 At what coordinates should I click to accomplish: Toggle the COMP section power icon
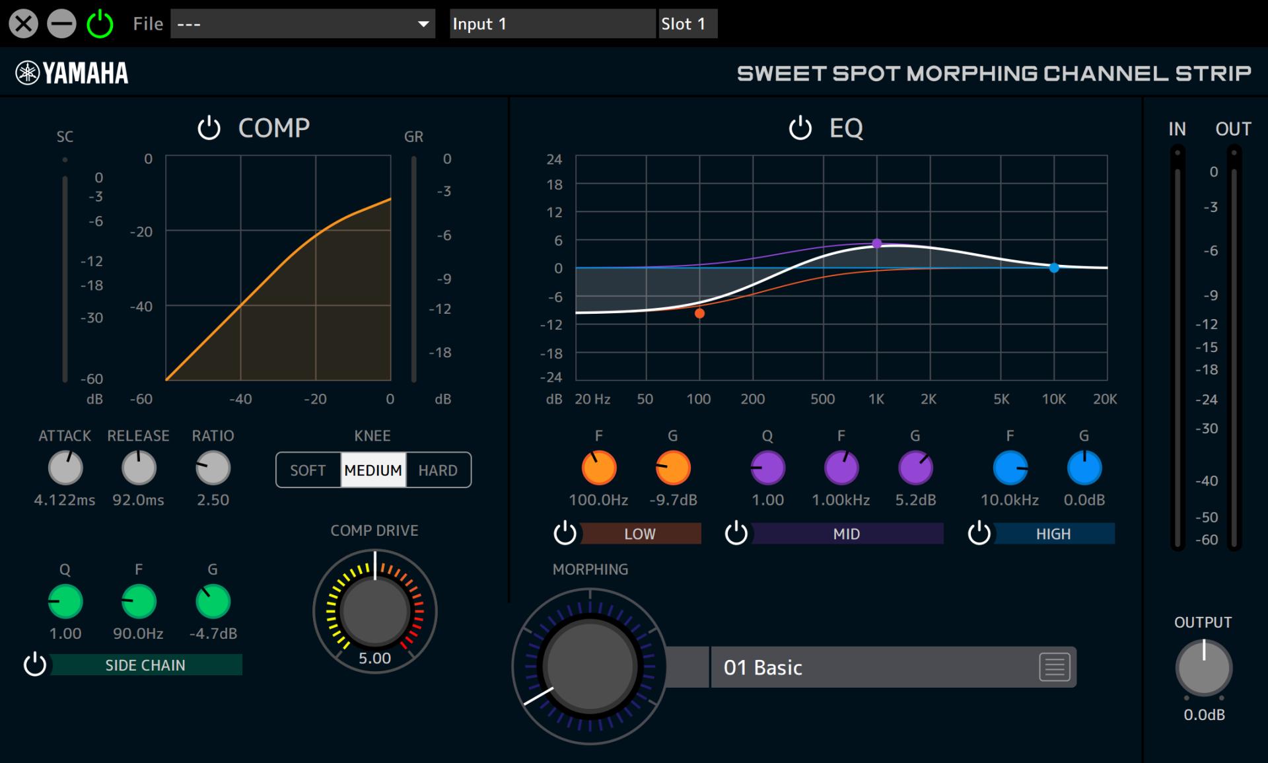tap(209, 127)
